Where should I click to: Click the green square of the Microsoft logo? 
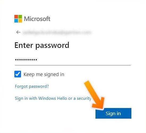20,16
